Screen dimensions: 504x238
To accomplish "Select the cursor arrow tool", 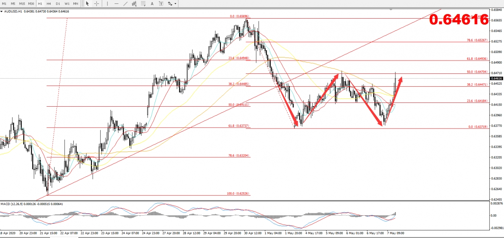I will coord(87,4).
